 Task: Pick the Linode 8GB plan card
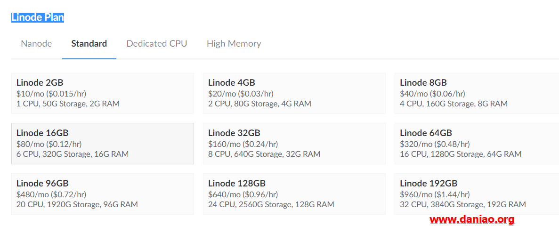coord(477,93)
